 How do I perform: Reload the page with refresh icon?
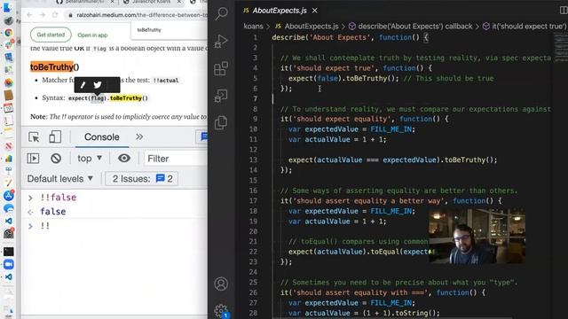55,15
